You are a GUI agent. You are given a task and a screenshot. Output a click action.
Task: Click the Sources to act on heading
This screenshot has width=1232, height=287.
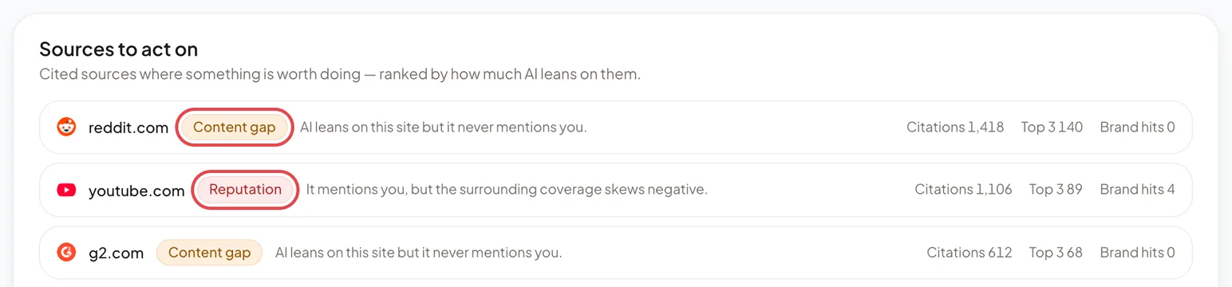tap(119, 49)
